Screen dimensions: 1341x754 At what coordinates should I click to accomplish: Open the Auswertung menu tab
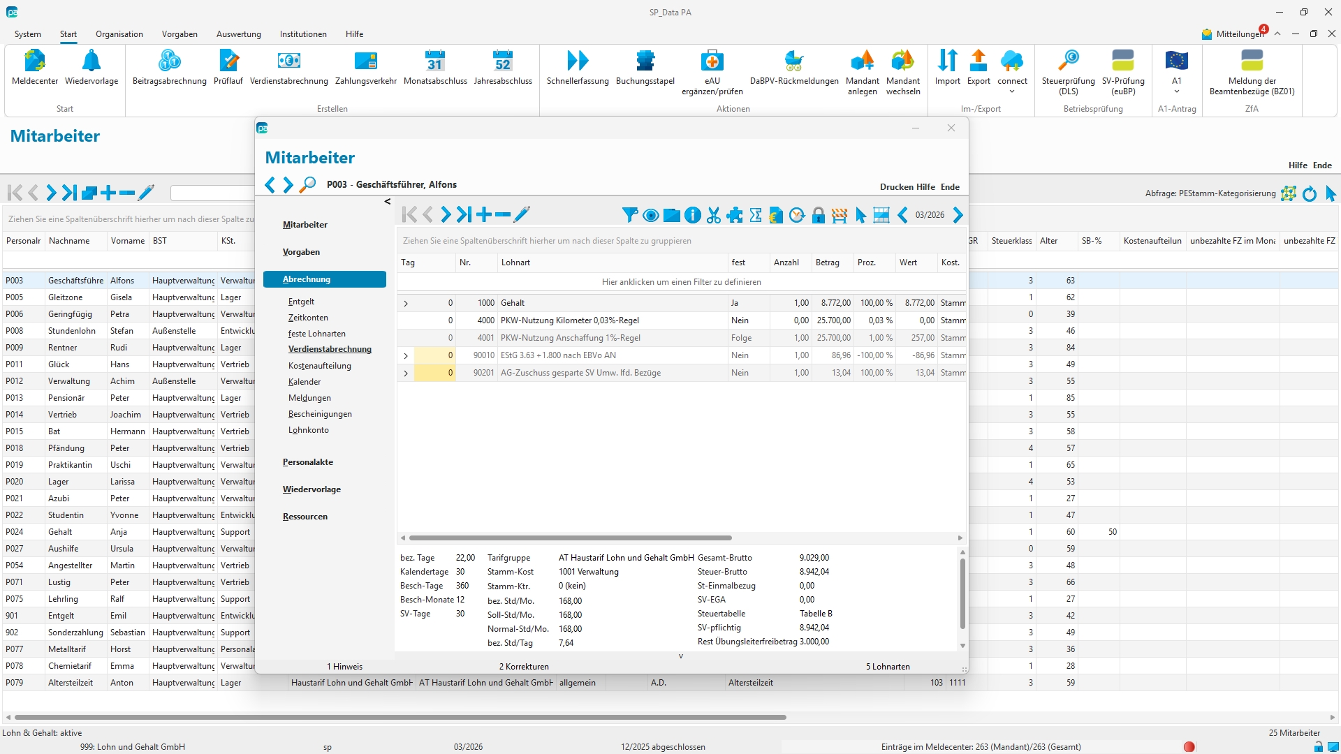pos(238,34)
